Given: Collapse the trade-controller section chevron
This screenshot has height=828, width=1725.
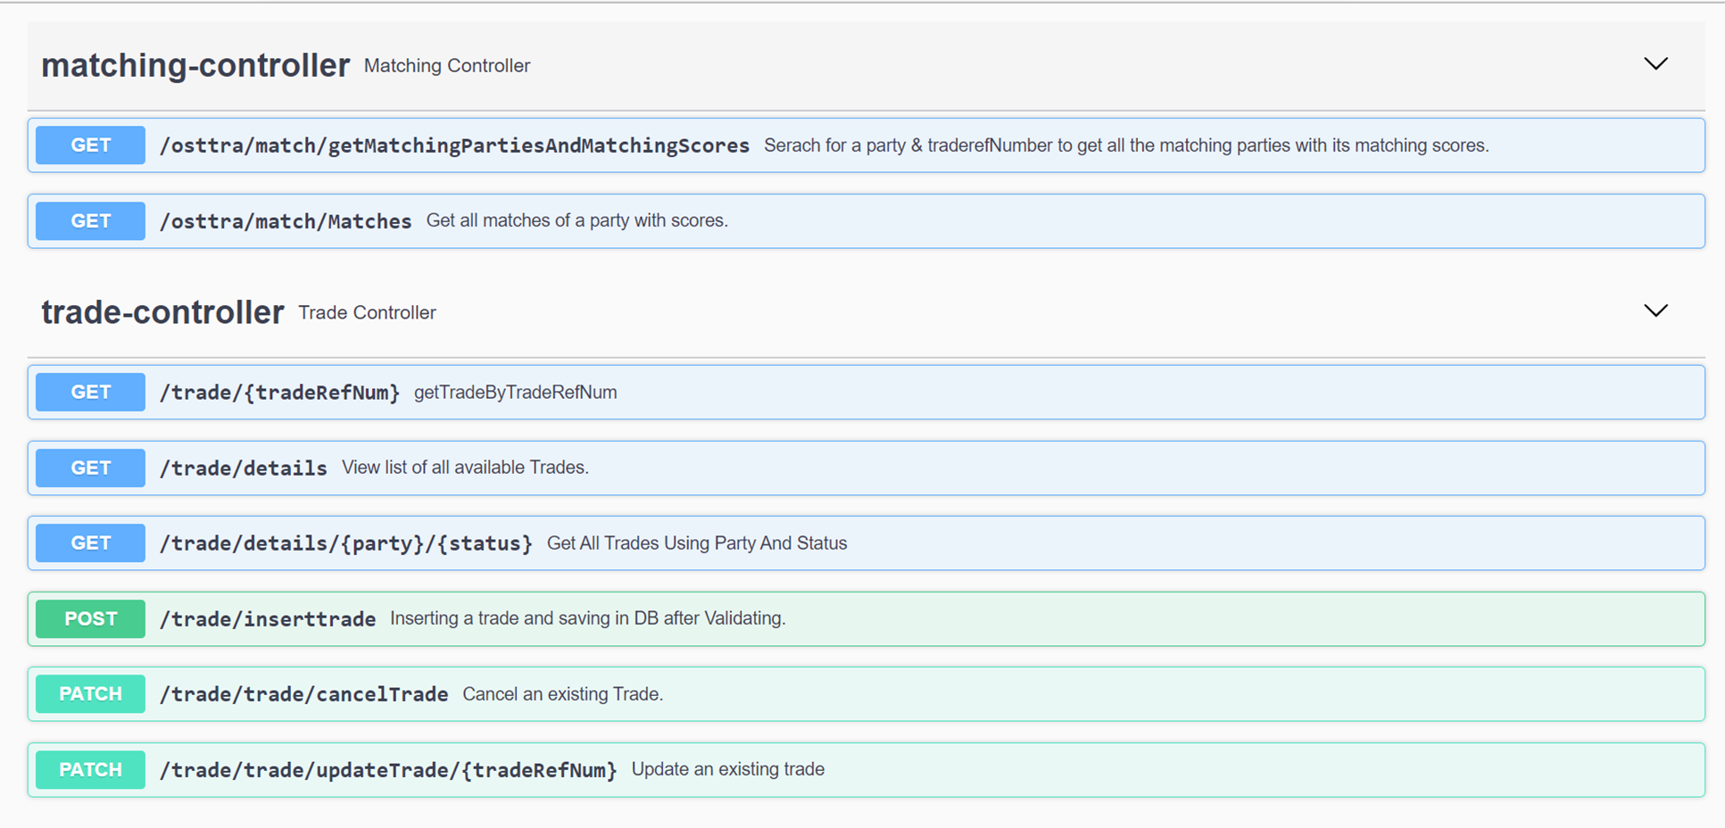Looking at the screenshot, I should coord(1655,310).
